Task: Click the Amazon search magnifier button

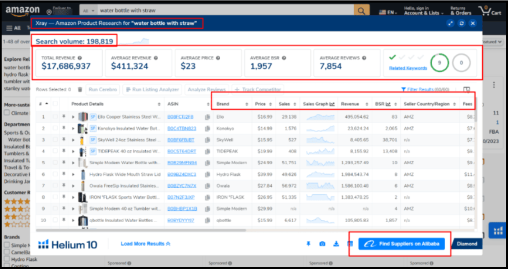Action: [x=361, y=10]
